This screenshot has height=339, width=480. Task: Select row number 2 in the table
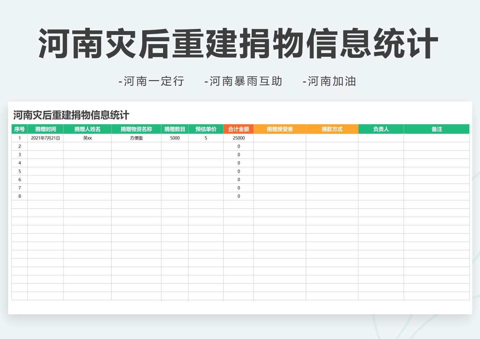tap(19, 146)
